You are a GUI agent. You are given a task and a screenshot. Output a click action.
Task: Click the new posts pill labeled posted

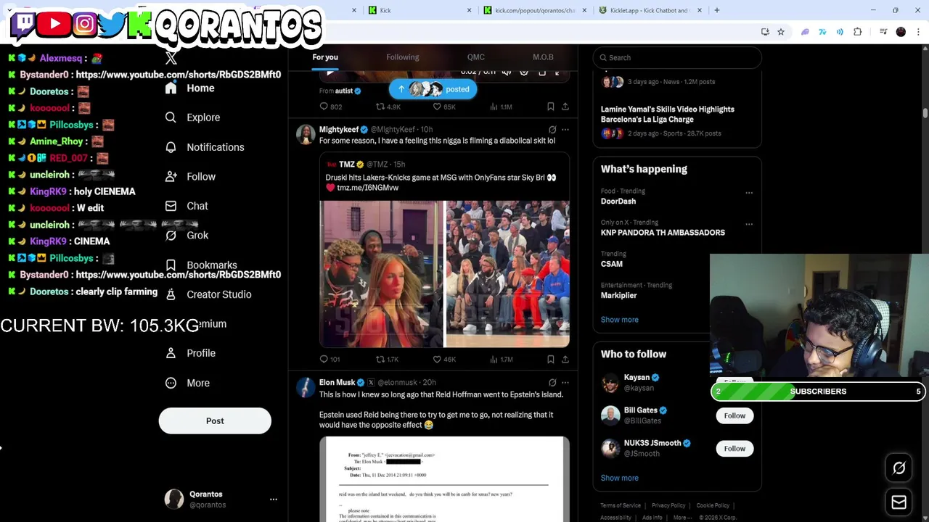point(433,89)
